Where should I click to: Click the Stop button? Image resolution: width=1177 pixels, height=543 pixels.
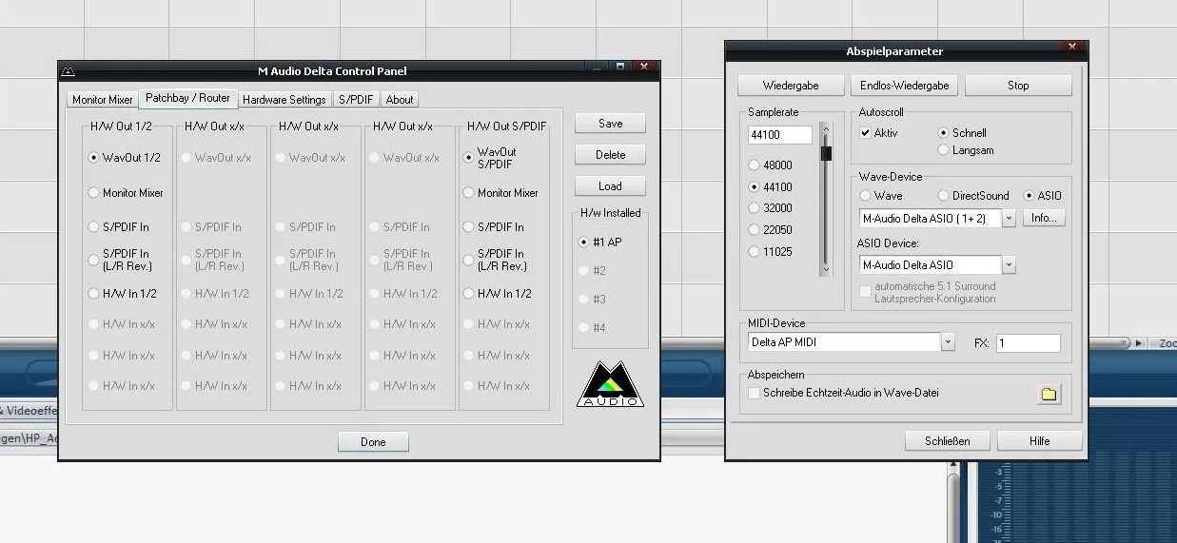1018,86
